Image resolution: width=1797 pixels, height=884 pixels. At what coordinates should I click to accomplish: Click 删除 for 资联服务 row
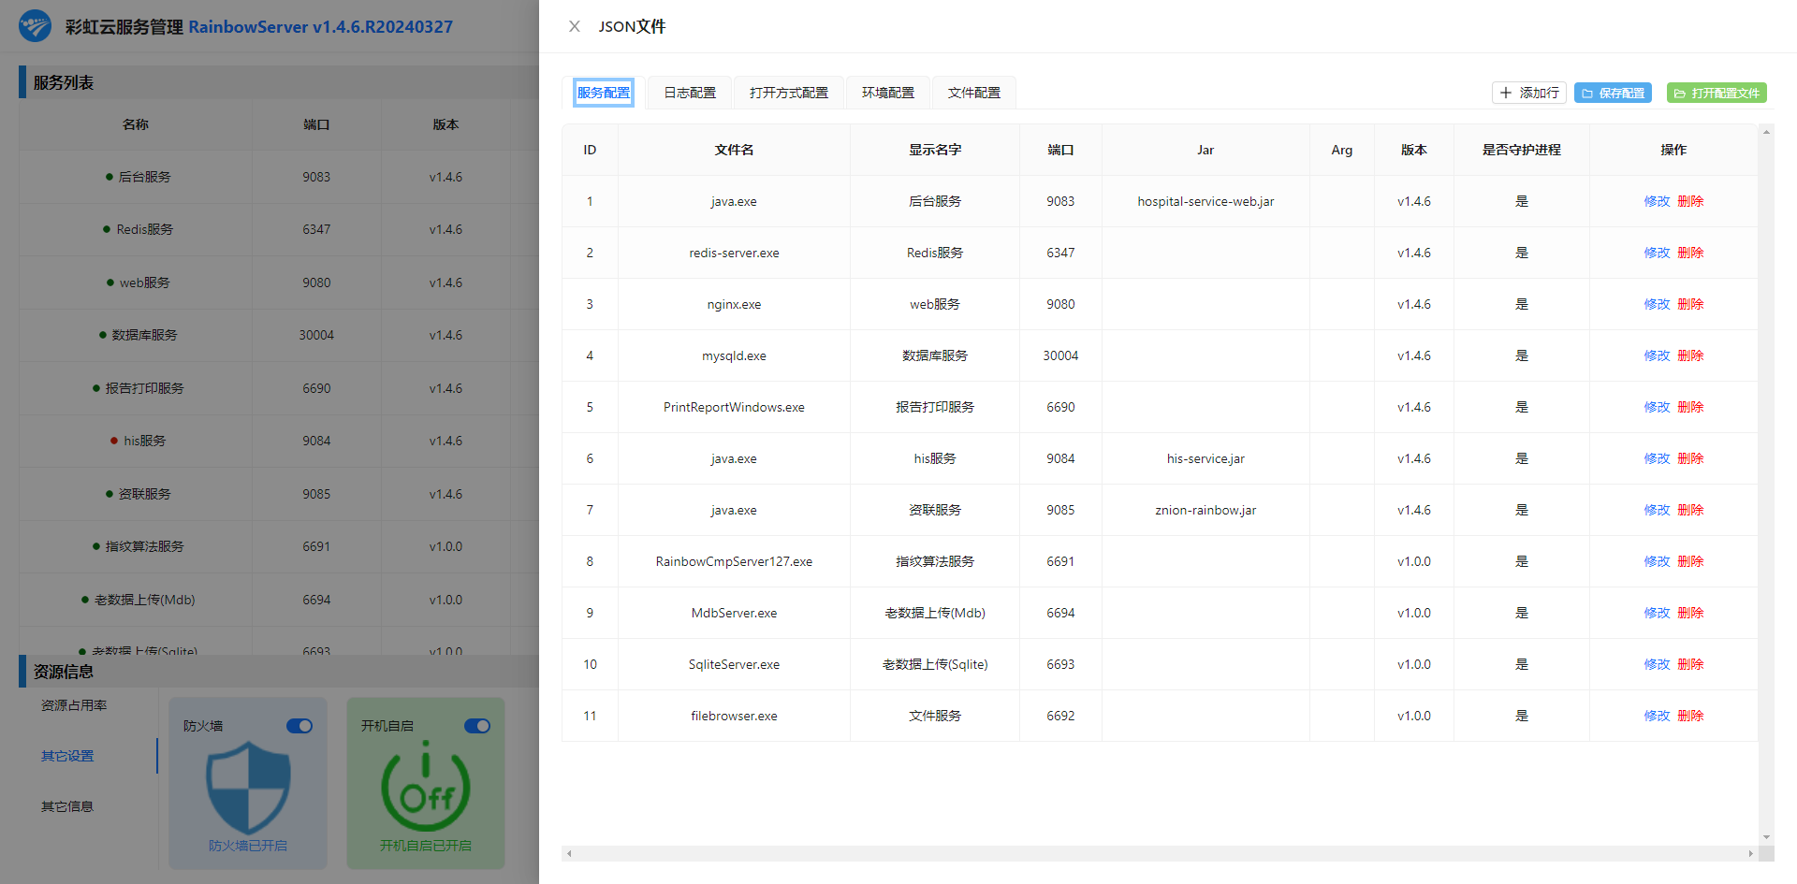[1690, 510]
